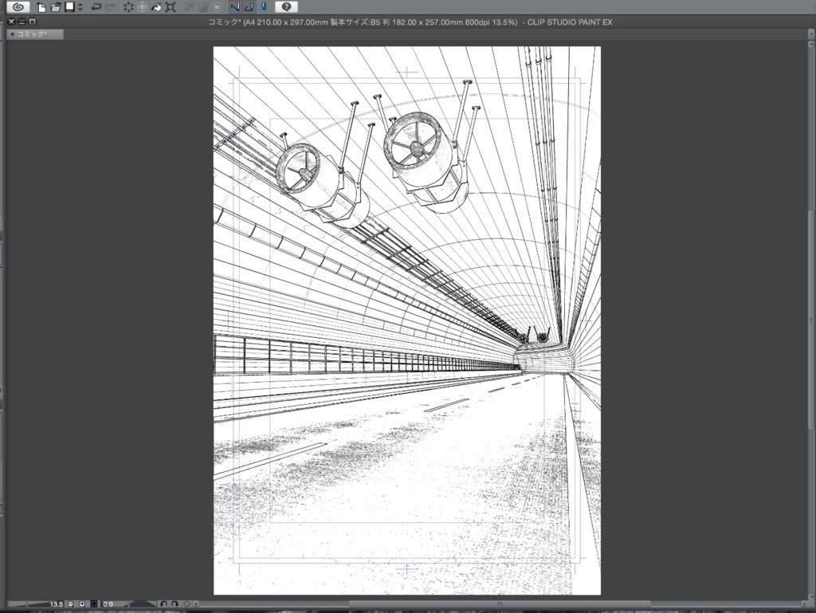Image resolution: width=816 pixels, height=613 pixels.
Task: Fit canvas to screen icon
Action: 94,604
